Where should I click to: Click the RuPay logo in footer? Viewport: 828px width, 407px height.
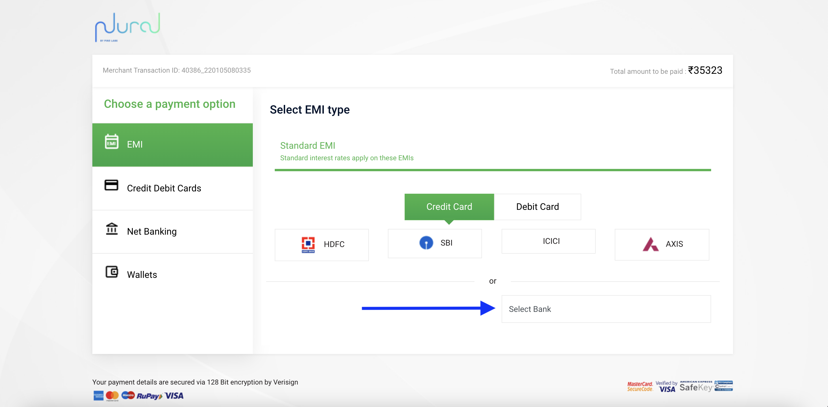click(149, 396)
